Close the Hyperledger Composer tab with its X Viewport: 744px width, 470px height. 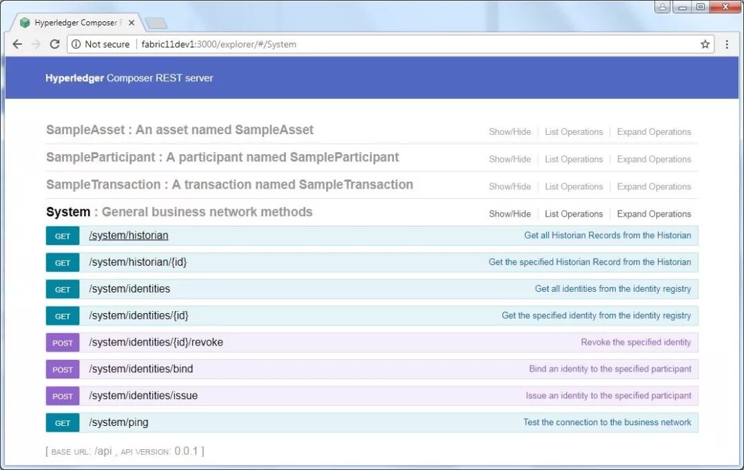pyautogui.click(x=132, y=23)
